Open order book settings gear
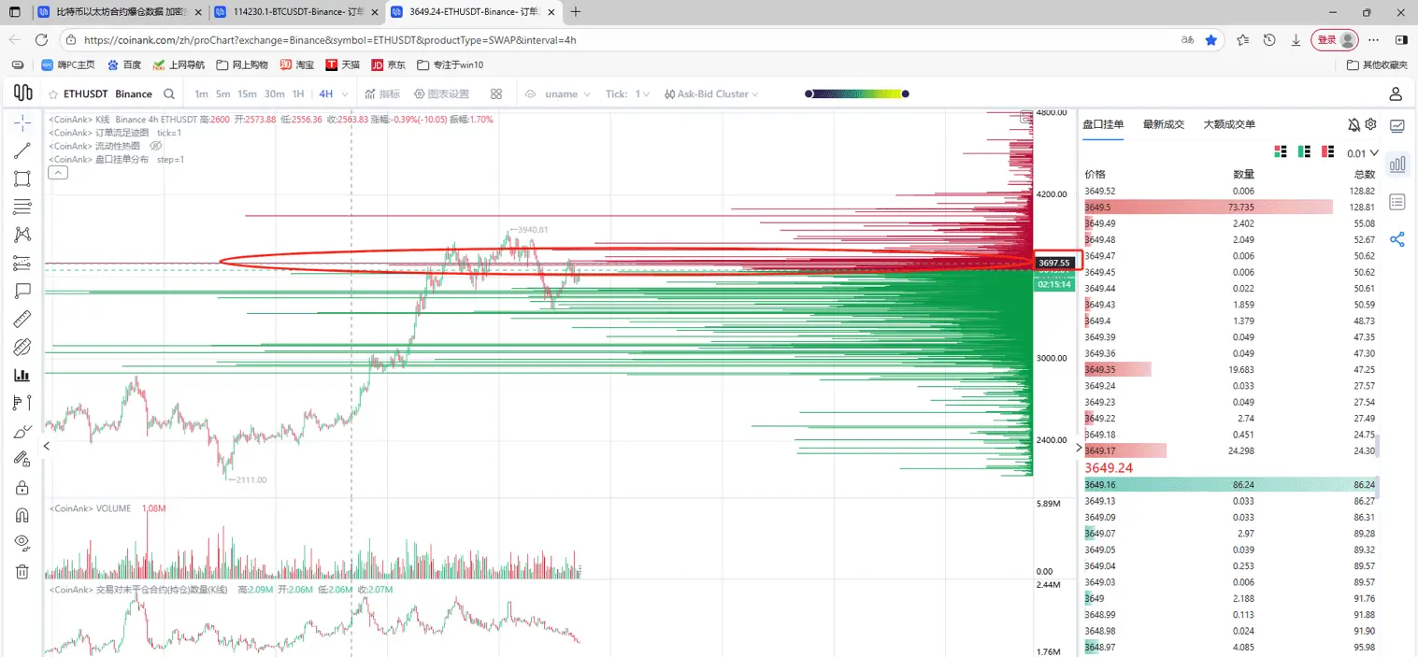This screenshot has height=657, width=1418. click(x=1371, y=124)
